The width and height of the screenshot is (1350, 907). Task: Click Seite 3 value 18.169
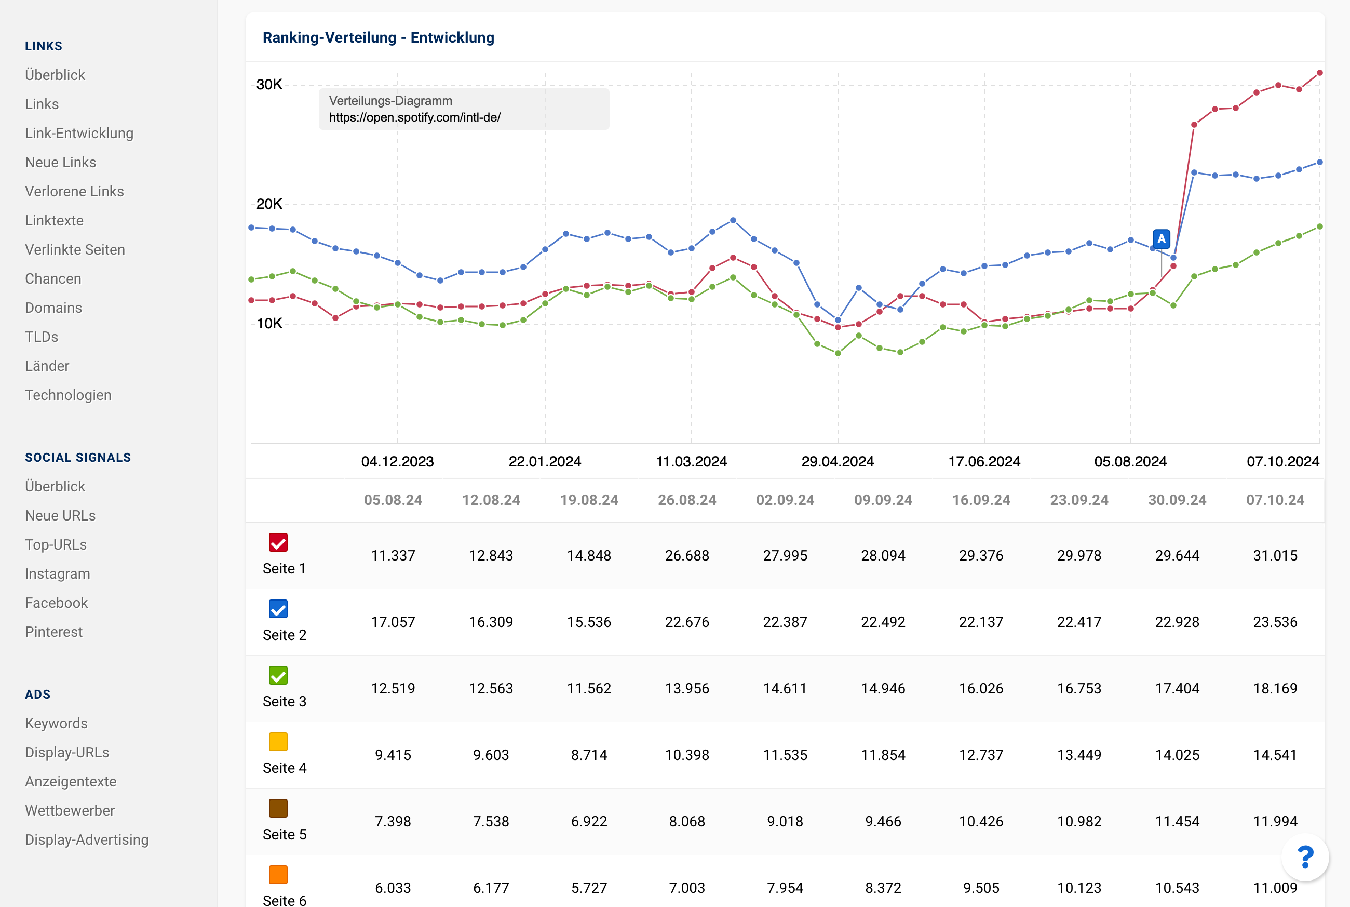(1275, 688)
